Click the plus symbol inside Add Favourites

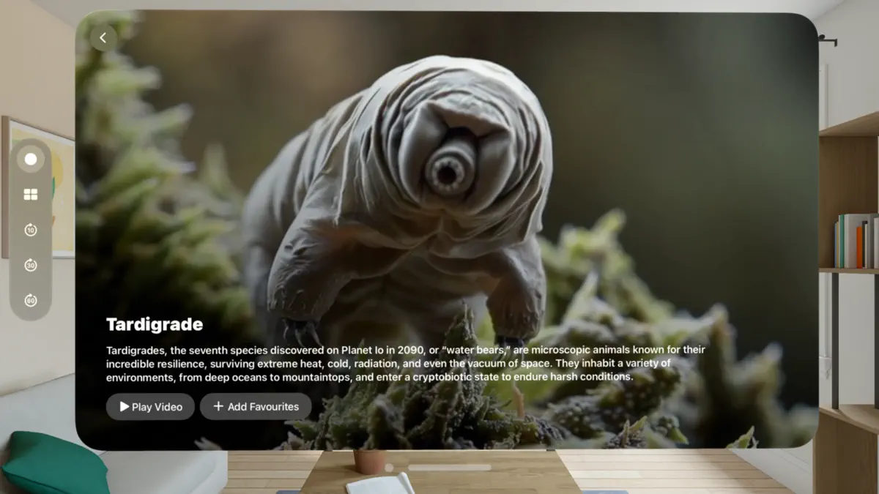[x=218, y=406]
